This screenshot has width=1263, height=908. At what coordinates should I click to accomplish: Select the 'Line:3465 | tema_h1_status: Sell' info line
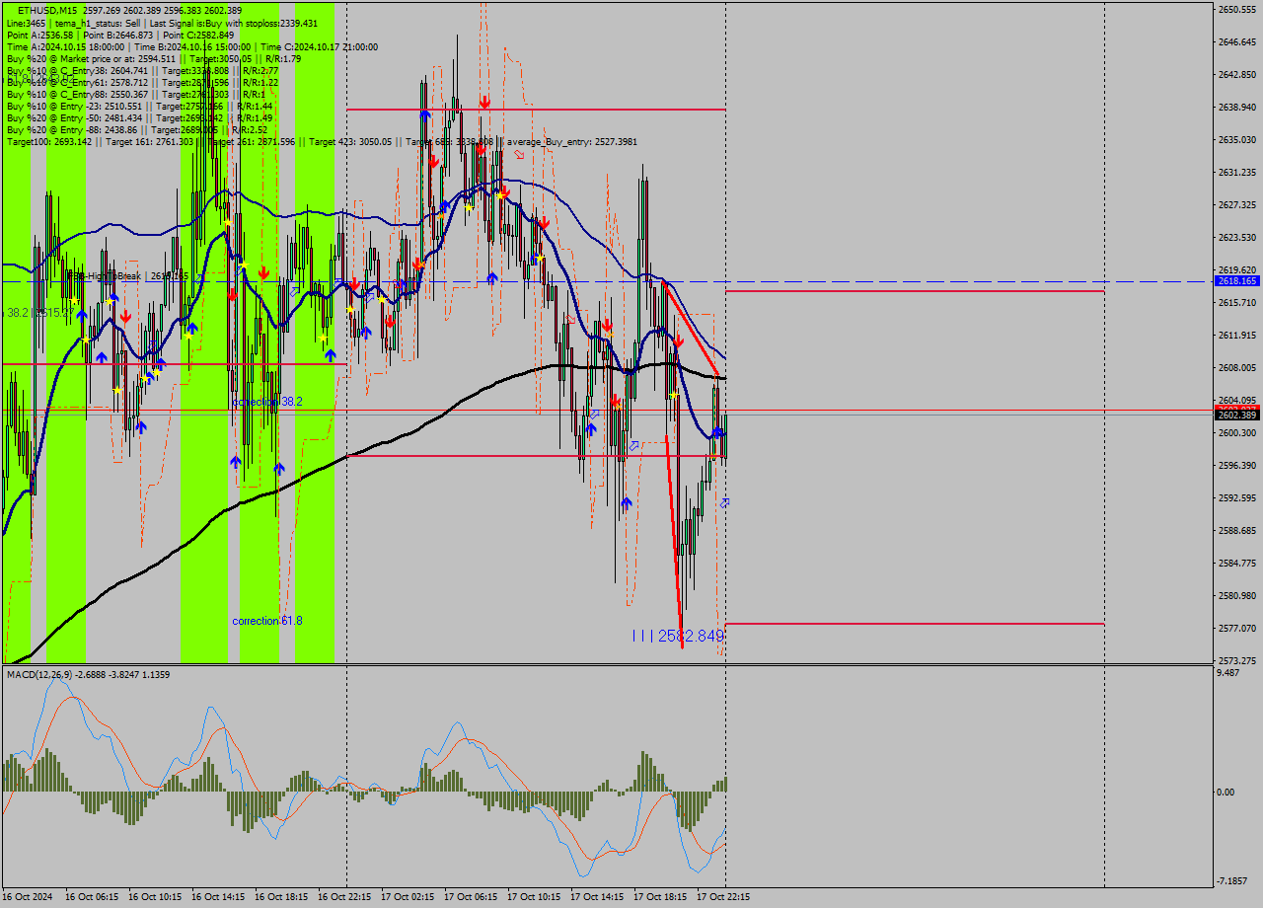coord(162,23)
